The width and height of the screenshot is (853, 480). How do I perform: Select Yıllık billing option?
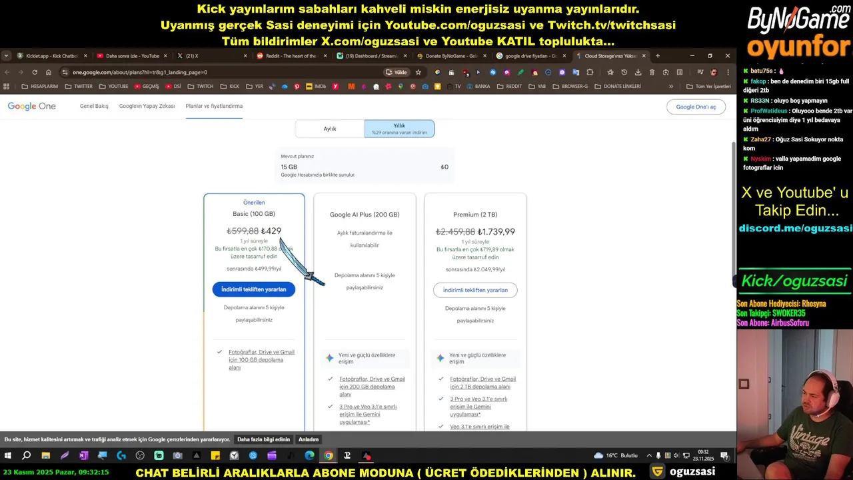(399, 129)
